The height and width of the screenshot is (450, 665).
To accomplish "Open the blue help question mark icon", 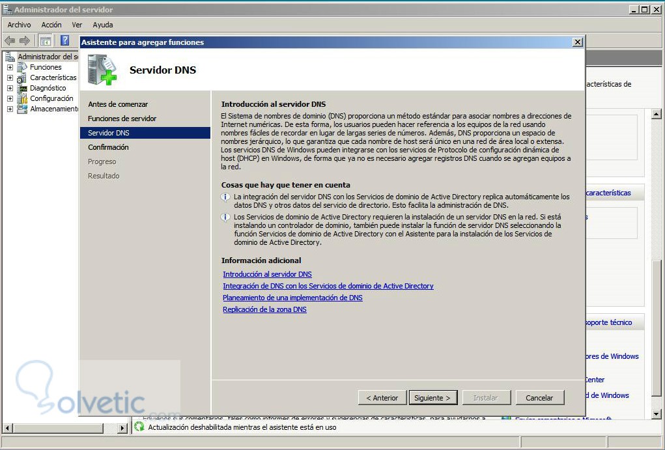I will pyautogui.click(x=64, y=40).
